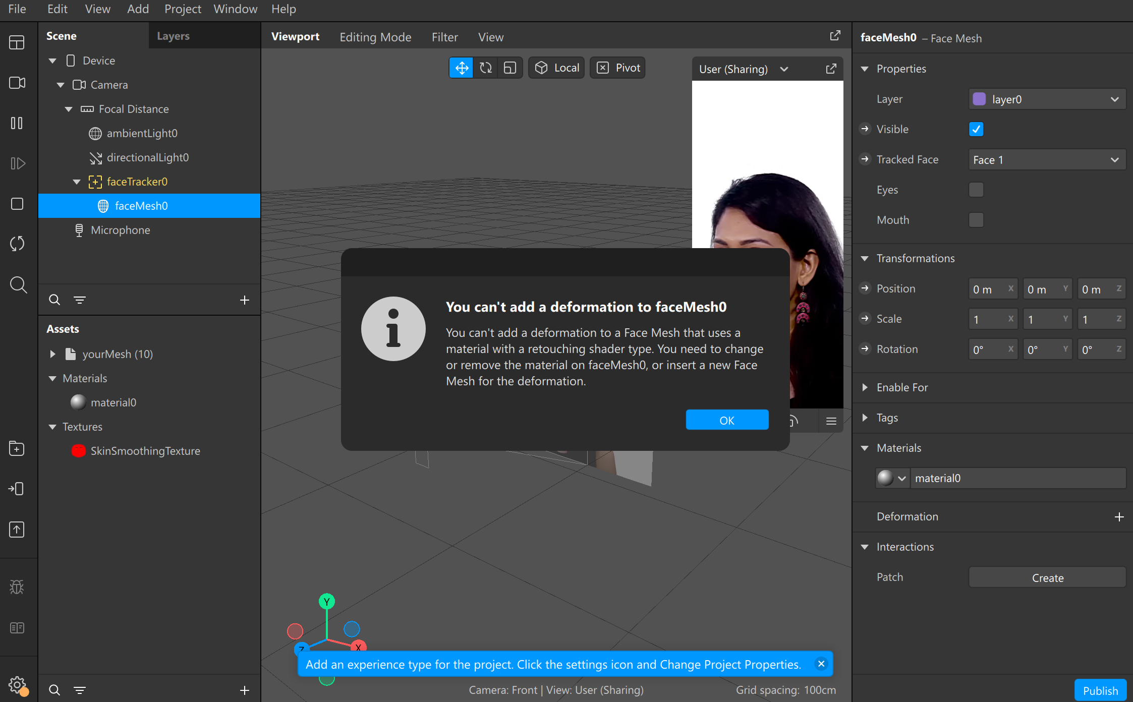The image size is (1133, 702).
Task: Add a deformation with plus icon
Action: pos(1119,517)
